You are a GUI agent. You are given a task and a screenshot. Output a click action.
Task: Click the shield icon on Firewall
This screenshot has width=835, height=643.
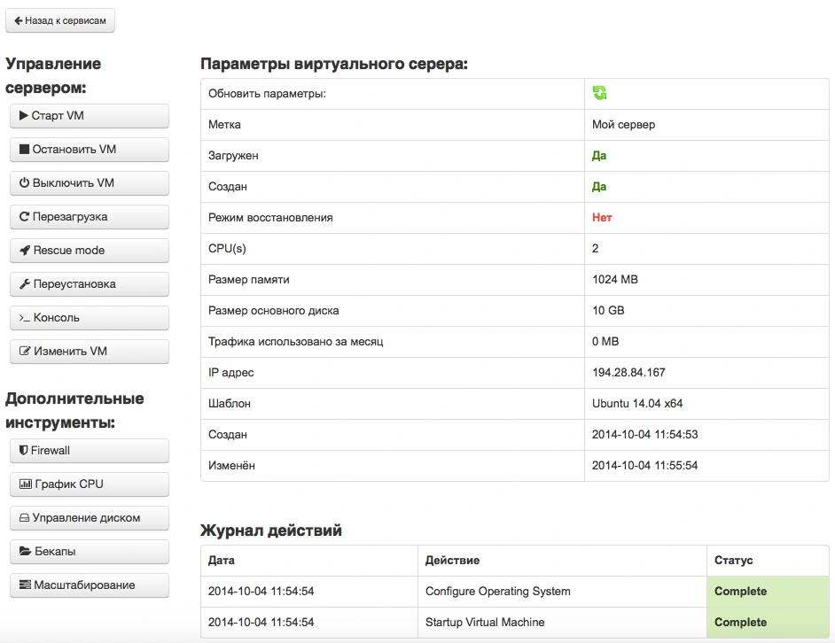23,450
